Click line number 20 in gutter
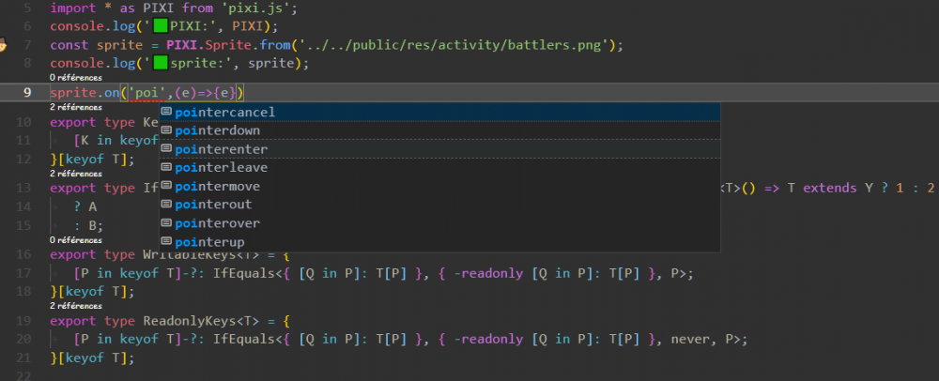 pyautogui.click(x=23, y=340)
